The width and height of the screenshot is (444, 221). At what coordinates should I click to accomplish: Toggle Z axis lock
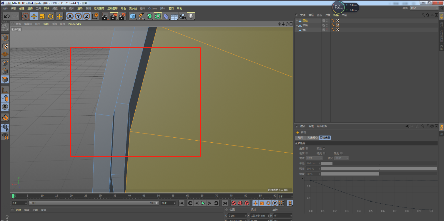(x=87, y=16)
